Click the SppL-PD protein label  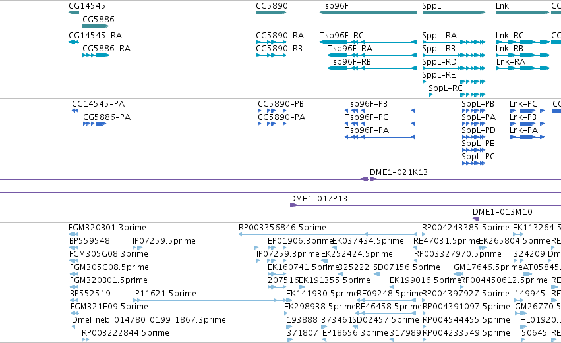479,130
